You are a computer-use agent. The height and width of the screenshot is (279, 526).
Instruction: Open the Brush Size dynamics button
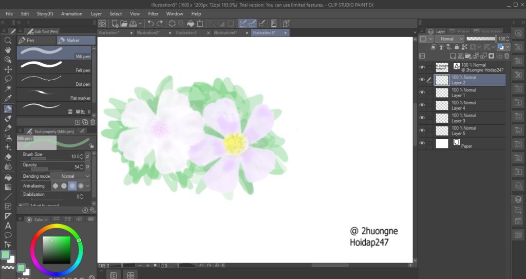point(87,156)
